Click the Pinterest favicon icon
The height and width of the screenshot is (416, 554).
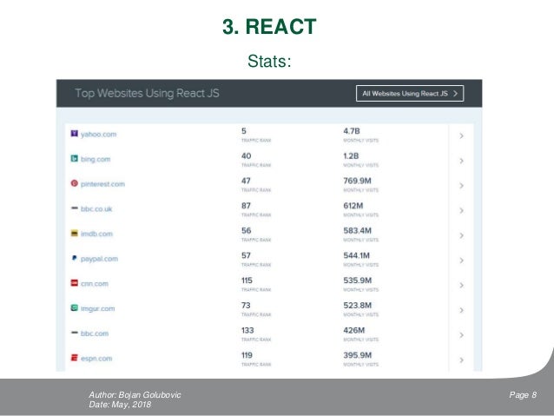(74, 183)
